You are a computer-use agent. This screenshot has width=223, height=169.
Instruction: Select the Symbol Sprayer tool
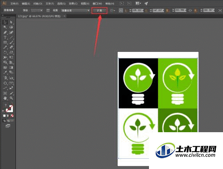click(x=5, y=78)
